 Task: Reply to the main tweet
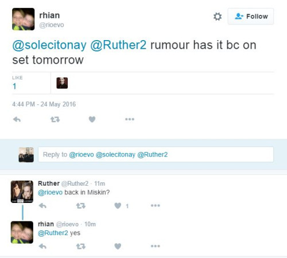coord(17,119)
